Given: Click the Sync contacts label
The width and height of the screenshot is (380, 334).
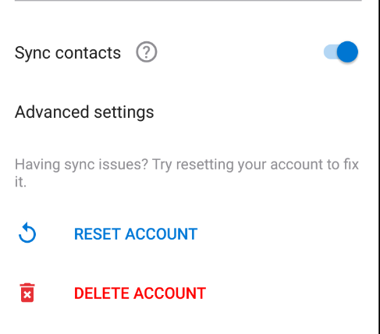Looking at the screenshot, I should coord(68,53).
